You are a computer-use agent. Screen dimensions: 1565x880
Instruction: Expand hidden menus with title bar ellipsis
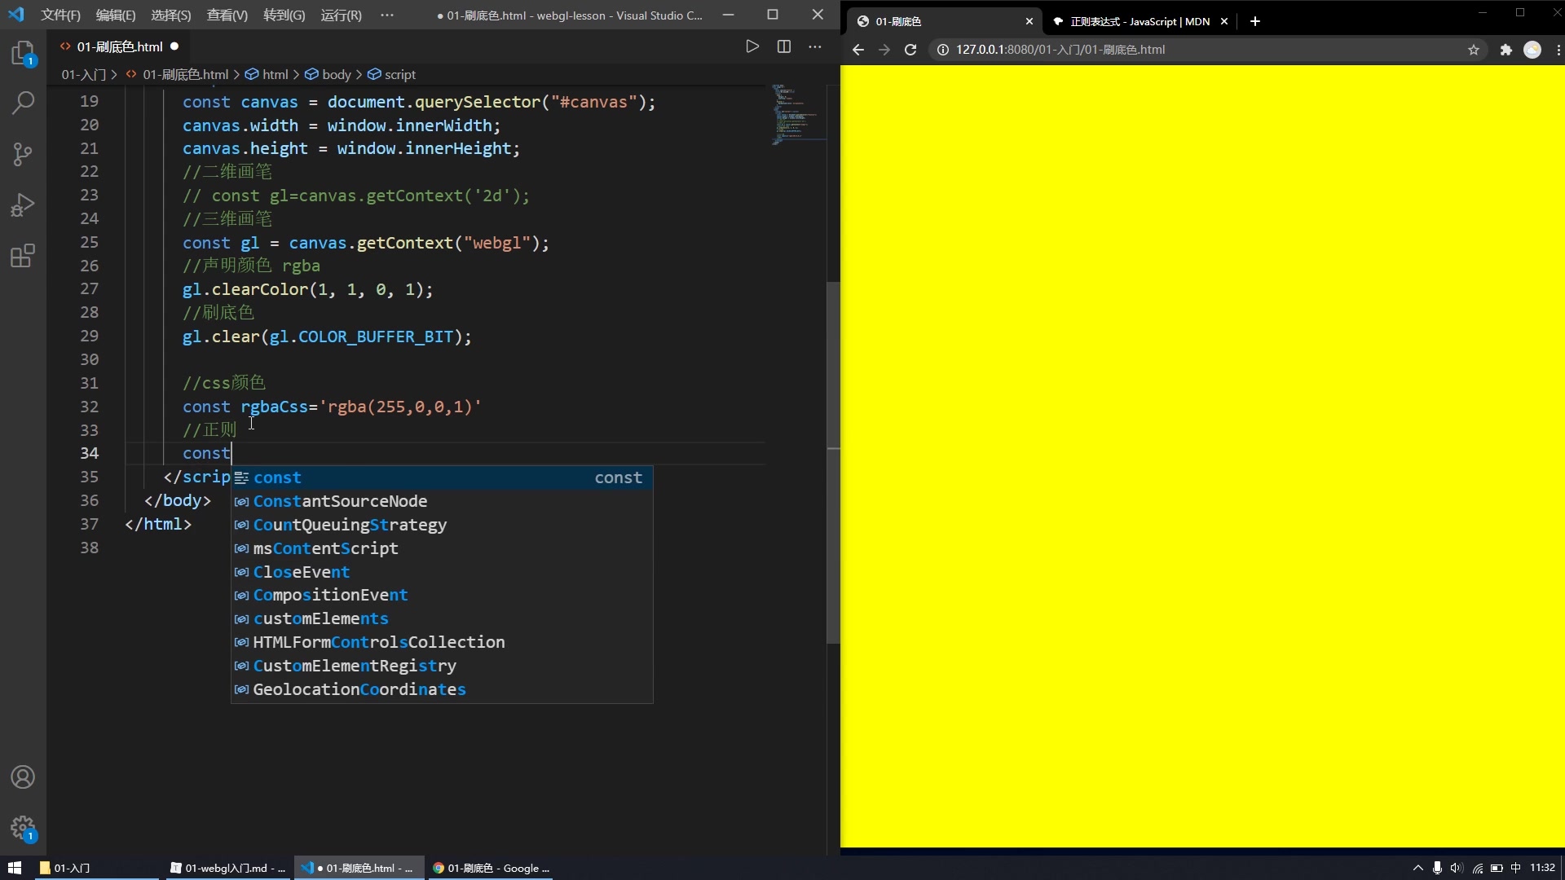tap(387, 15)
